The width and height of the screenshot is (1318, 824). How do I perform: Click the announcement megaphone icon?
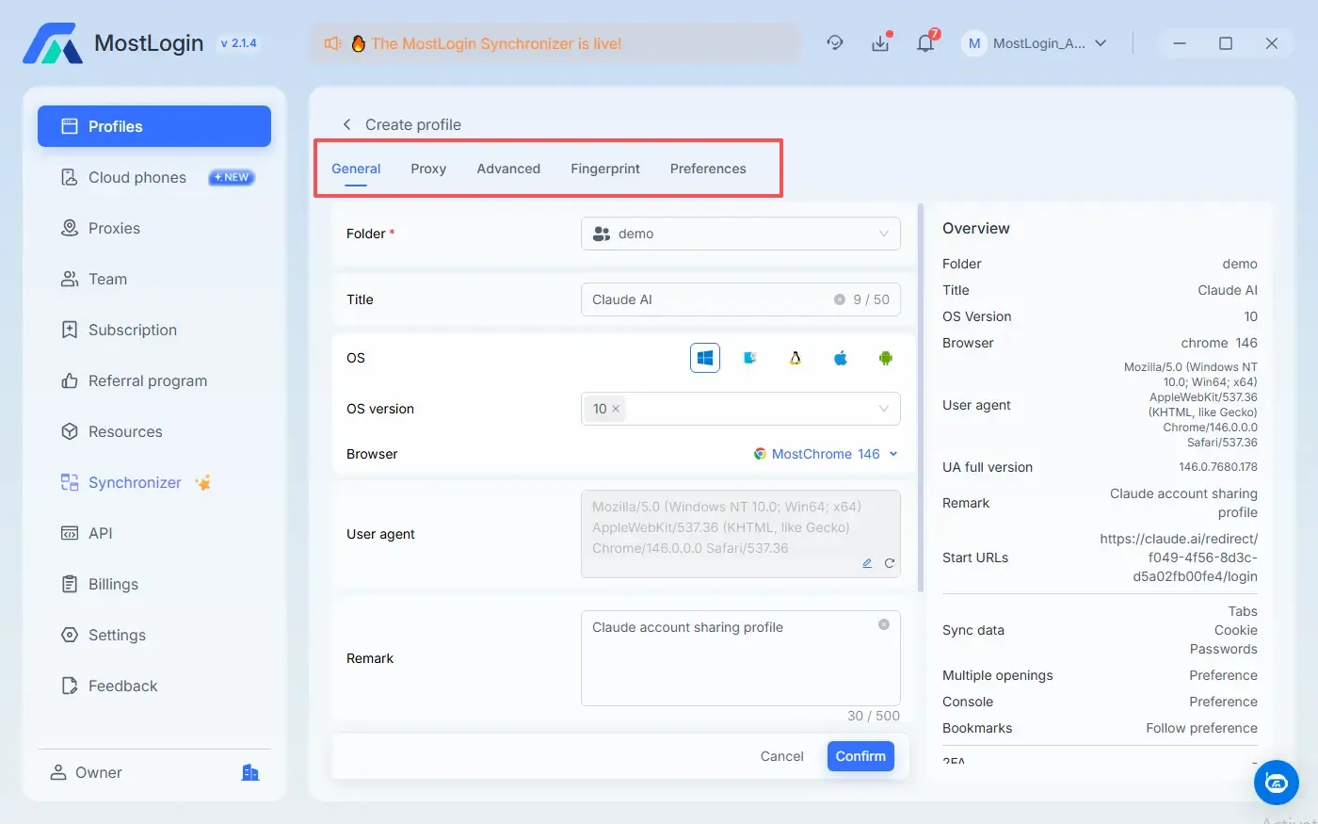pyautogui.click(x=332, y=43)
